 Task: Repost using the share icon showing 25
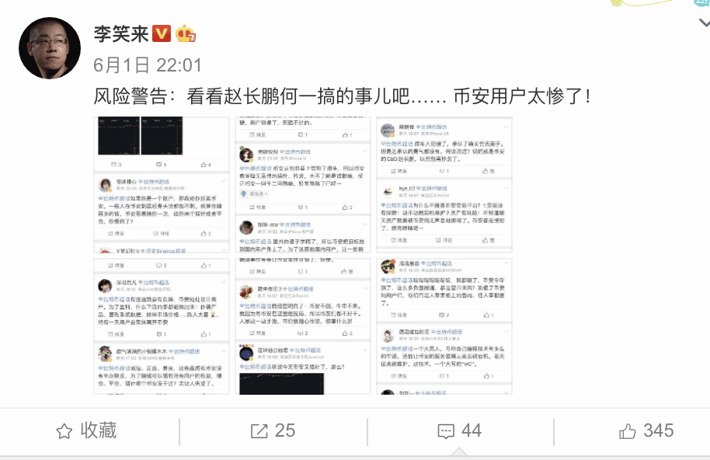[x=259, y=431]
